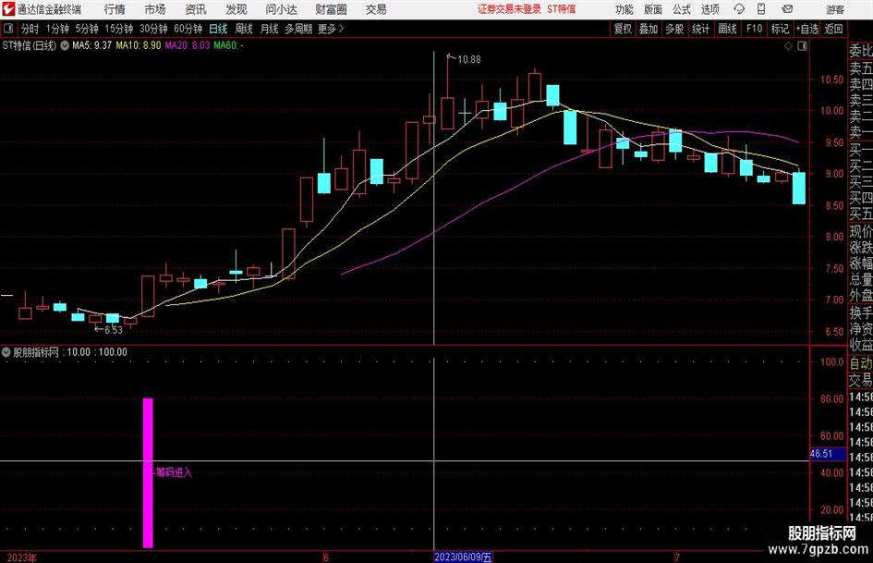Click the ST特信 stock name in title bar
Screen dimensions: 873x563
pyautogui.click(x=562, y=9)
